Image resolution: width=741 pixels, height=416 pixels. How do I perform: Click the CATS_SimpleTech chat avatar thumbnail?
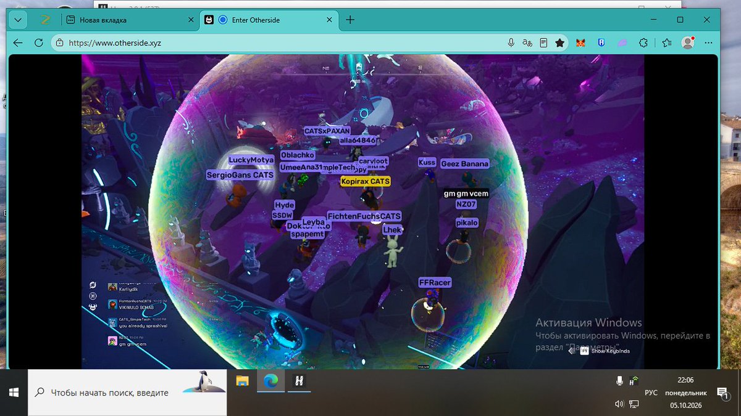(112, 322)
